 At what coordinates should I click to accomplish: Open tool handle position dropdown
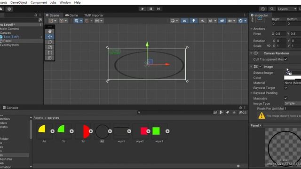53,21
